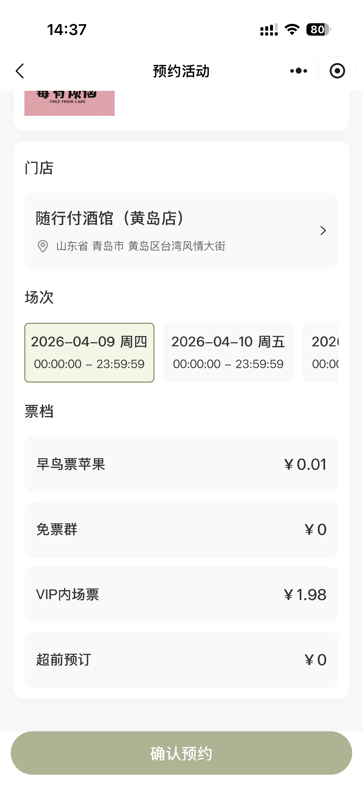Open the mini program more-options menu
Image resolution: width=363 pixels, height=791 pixels.
pyautogui.click(x=298, y=71)
